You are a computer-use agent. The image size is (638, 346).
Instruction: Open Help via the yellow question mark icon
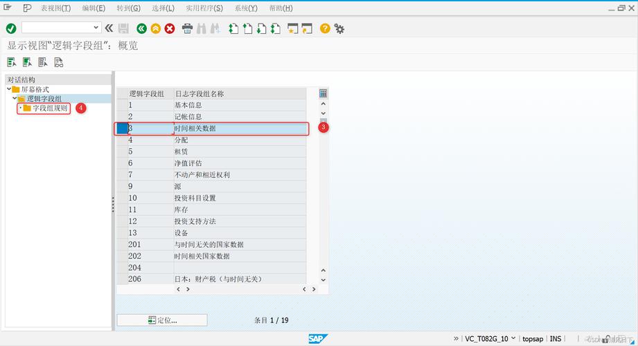click(x=325, y=28)
